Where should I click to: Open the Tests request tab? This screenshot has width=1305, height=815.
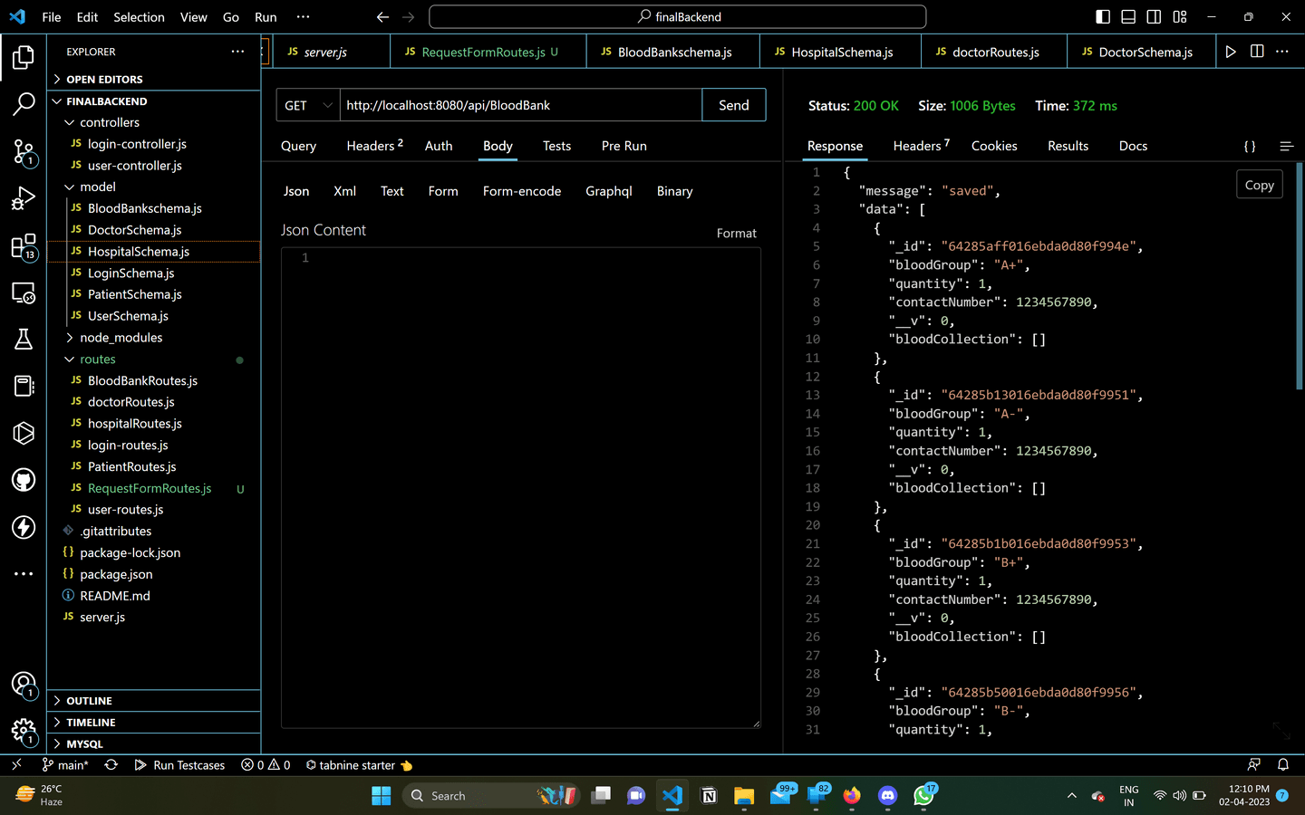pos(556,146)
